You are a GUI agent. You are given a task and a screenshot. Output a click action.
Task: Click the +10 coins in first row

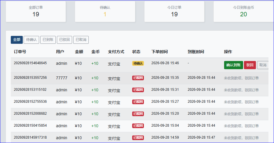tap(95, 63)
